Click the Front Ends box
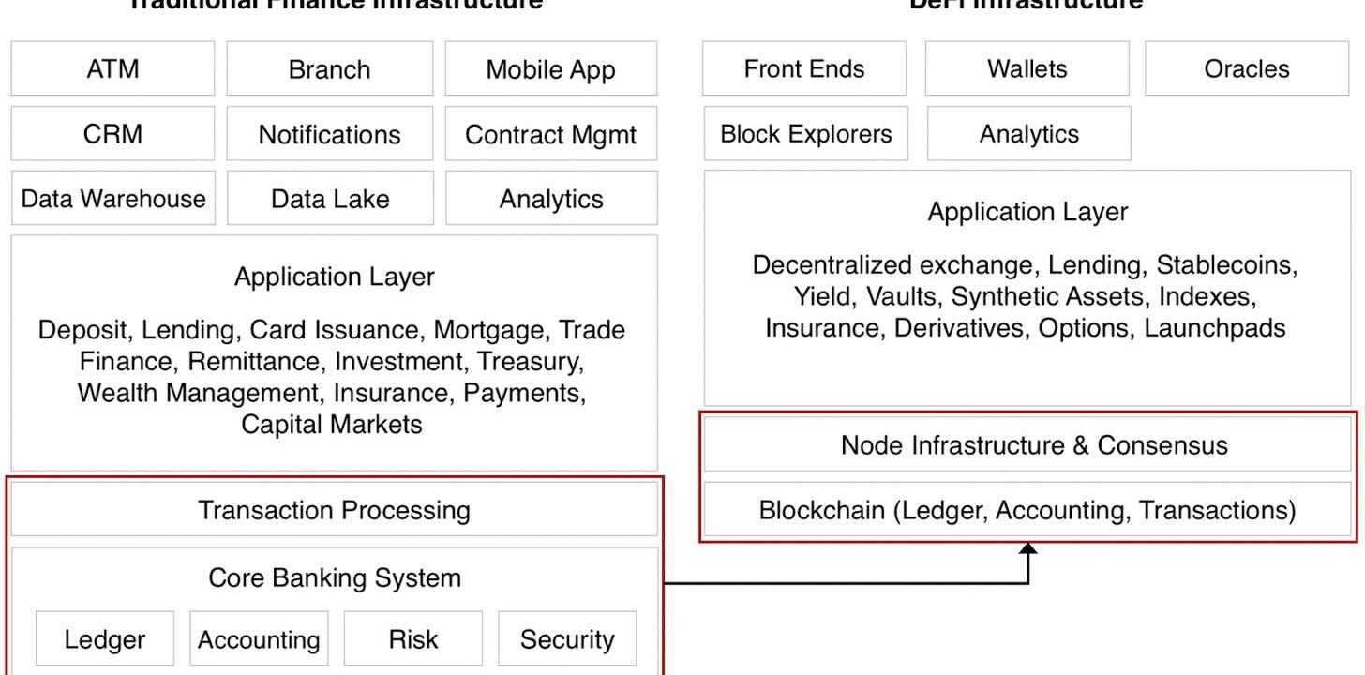1365x675 pixels. coord(804,68)
